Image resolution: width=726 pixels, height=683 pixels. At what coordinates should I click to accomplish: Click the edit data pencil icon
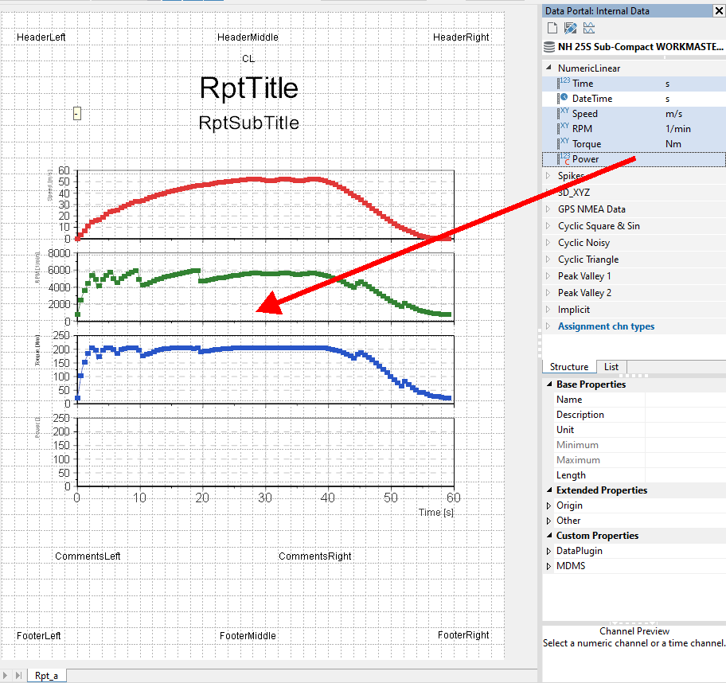click(x=570, y=29)
